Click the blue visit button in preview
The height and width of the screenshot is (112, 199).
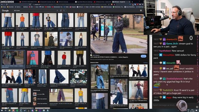point(143,56)
